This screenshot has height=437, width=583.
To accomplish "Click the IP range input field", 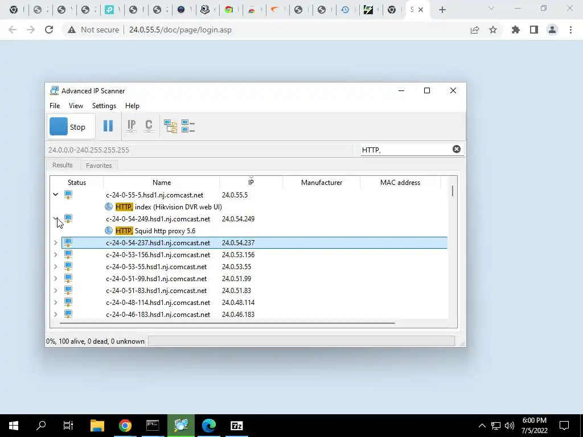I will pyautogui.click(x=201, y=150).
